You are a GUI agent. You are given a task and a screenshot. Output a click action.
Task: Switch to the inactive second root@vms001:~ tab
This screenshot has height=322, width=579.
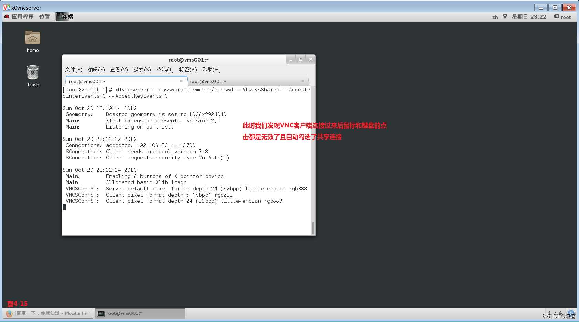248,81
